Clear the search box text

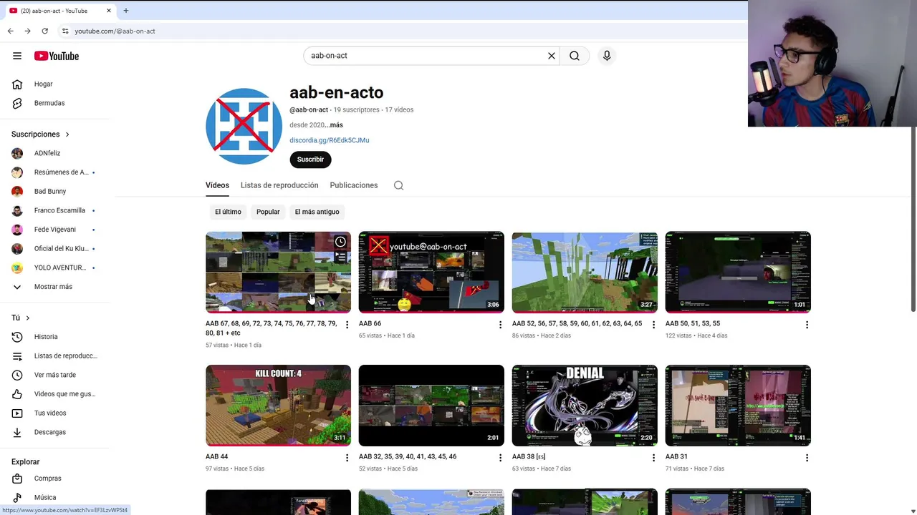click(552, 56)
